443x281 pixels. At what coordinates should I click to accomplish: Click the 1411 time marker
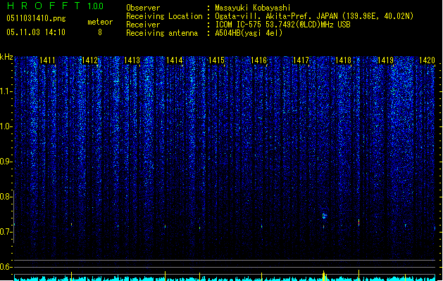[x=47, y=60]
